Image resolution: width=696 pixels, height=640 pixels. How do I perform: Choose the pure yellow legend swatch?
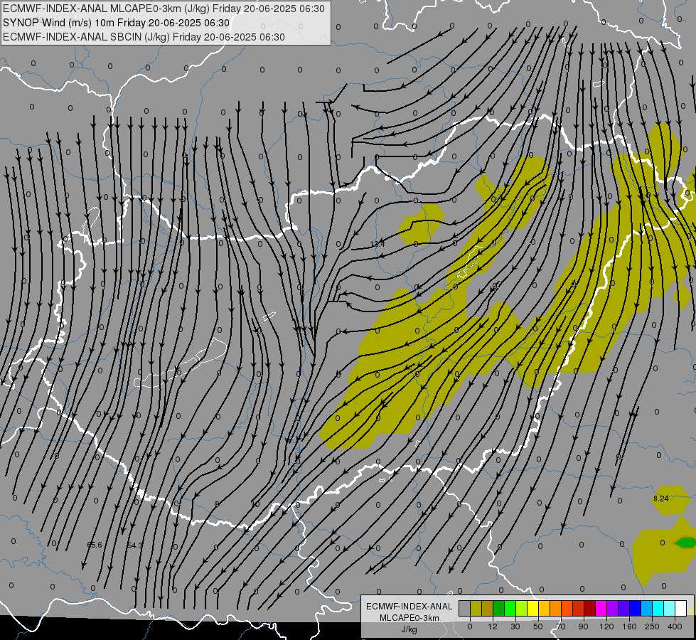pos(533,609)
